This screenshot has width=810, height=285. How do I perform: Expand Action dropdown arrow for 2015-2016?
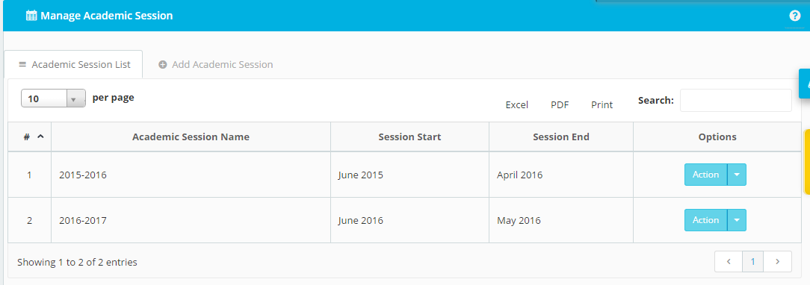737,175
